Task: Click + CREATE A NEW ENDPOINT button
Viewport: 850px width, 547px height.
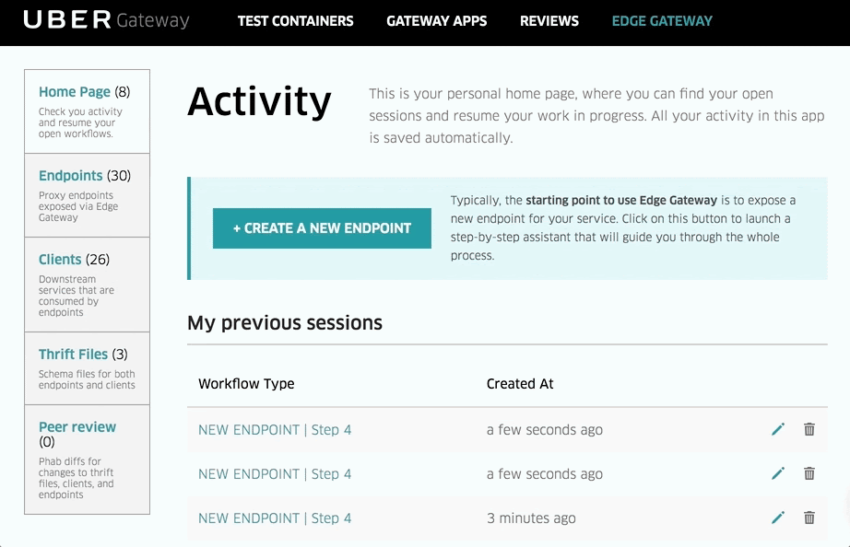Action: pos(322,228)
